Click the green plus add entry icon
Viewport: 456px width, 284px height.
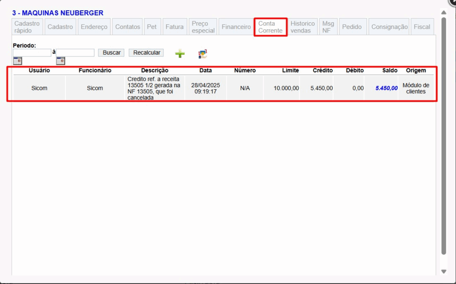180,54
